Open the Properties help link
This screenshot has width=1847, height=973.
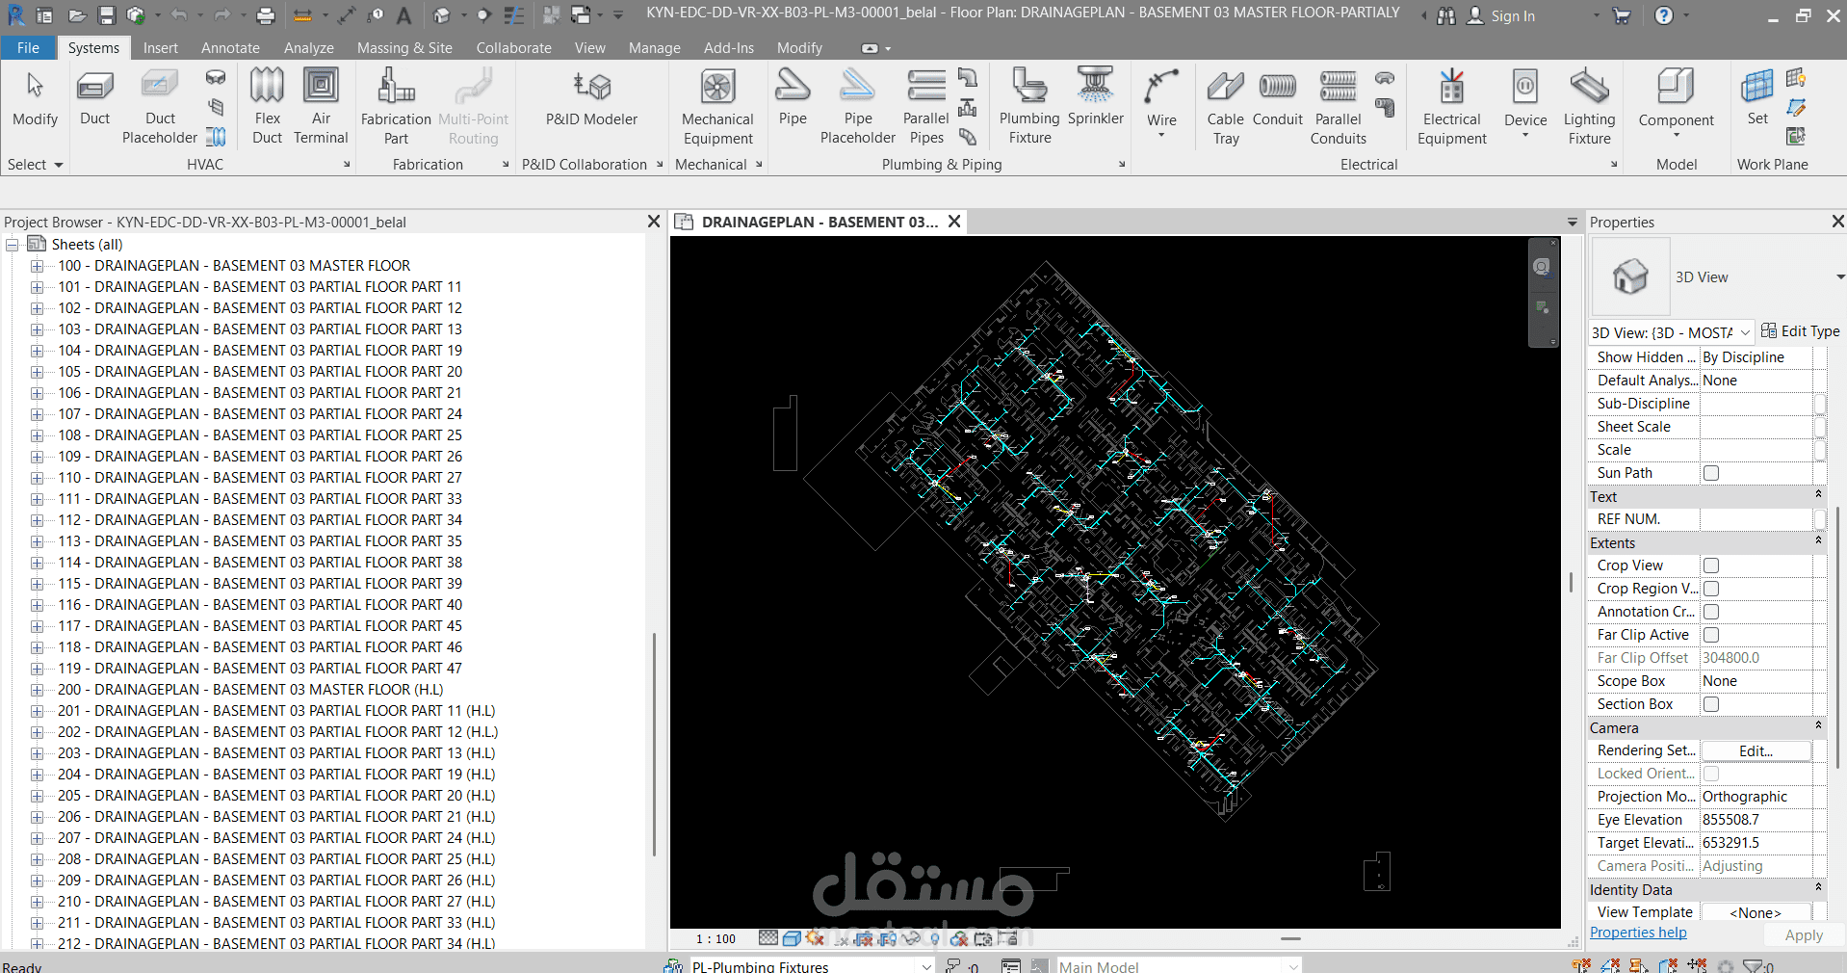click(x=1638, y=933)
